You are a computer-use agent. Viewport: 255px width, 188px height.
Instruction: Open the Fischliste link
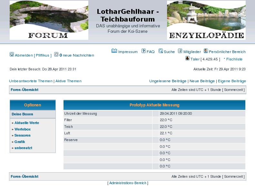[234, 59]
